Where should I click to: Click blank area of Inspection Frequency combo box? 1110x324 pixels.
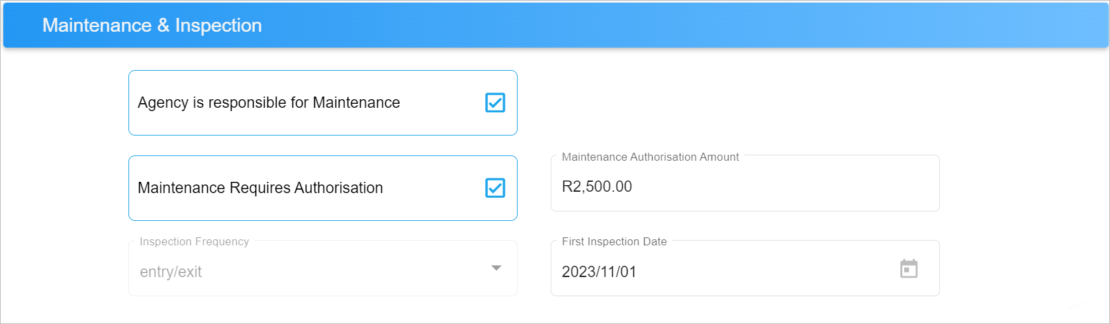click(x=344, y=272)
